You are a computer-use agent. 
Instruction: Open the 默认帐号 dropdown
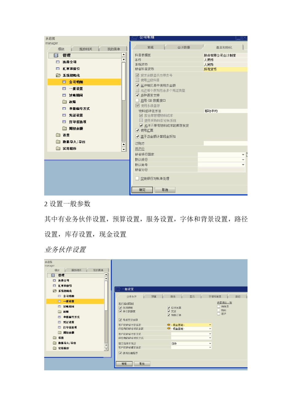[243, 165]
